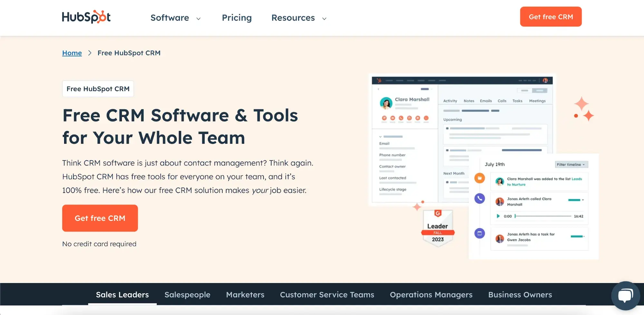Screen dimensions: 644x315
Task: Open the Filter timeline dropdown
Action: click(x=571, y=165)
